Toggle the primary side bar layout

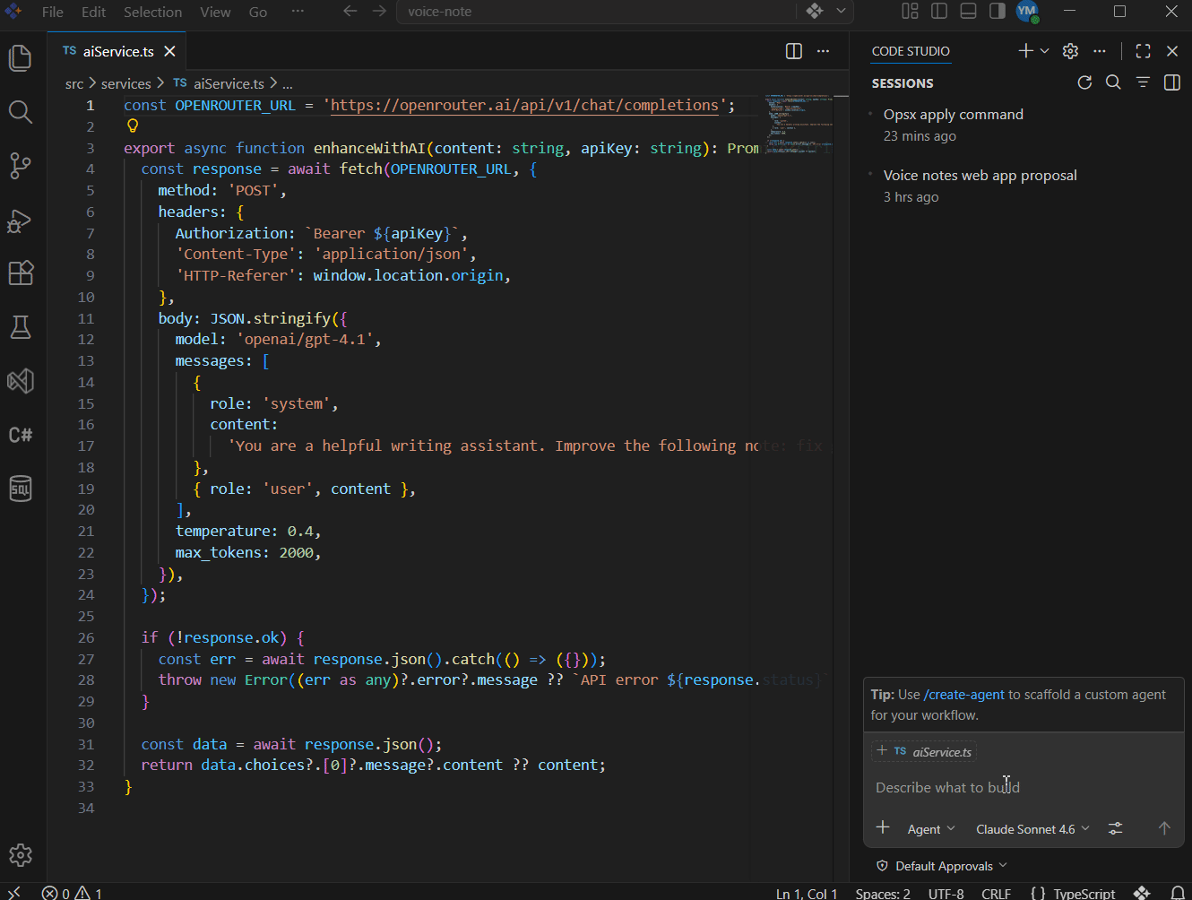pos(939,11)
